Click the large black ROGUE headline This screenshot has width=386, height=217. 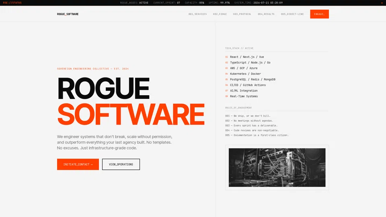(103, 88)
